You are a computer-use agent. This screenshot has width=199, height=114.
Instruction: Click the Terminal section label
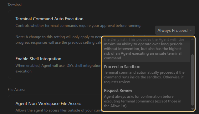tap(15, 5)
